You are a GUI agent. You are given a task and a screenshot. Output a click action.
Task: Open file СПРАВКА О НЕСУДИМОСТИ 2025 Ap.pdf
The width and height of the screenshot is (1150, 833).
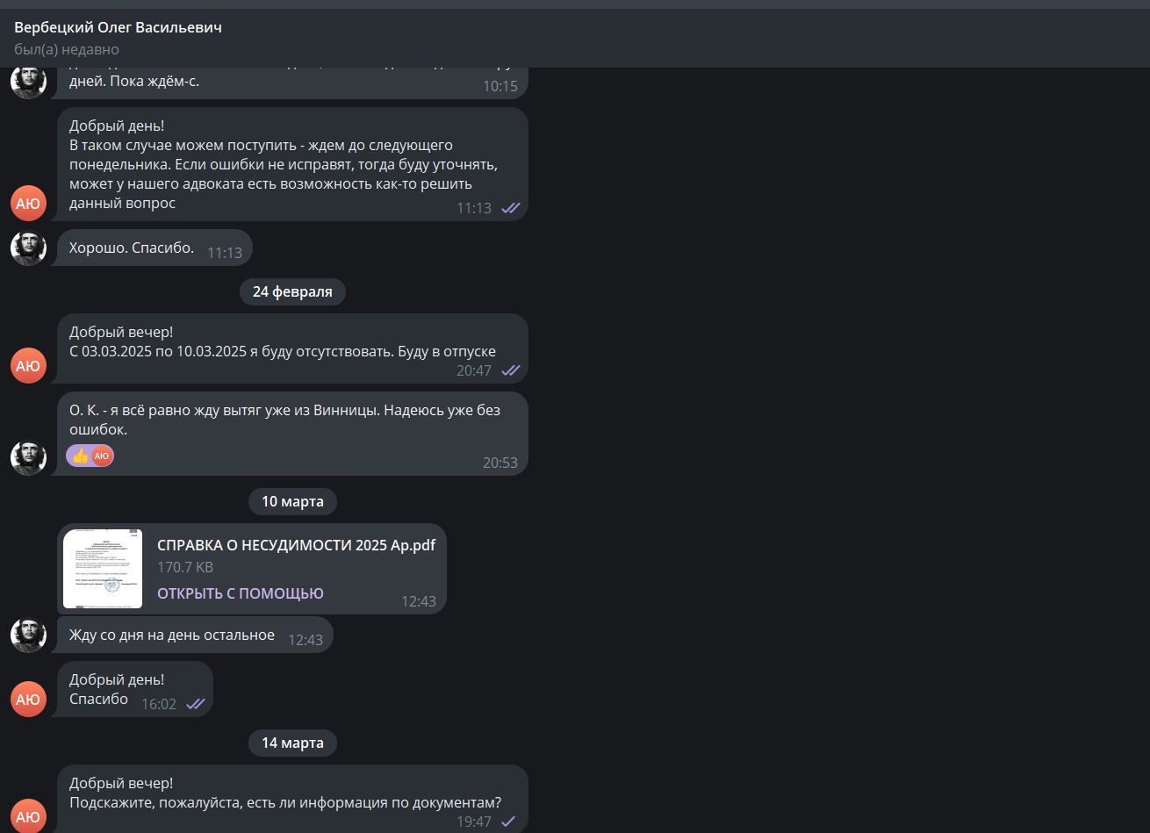click(296, 545)
